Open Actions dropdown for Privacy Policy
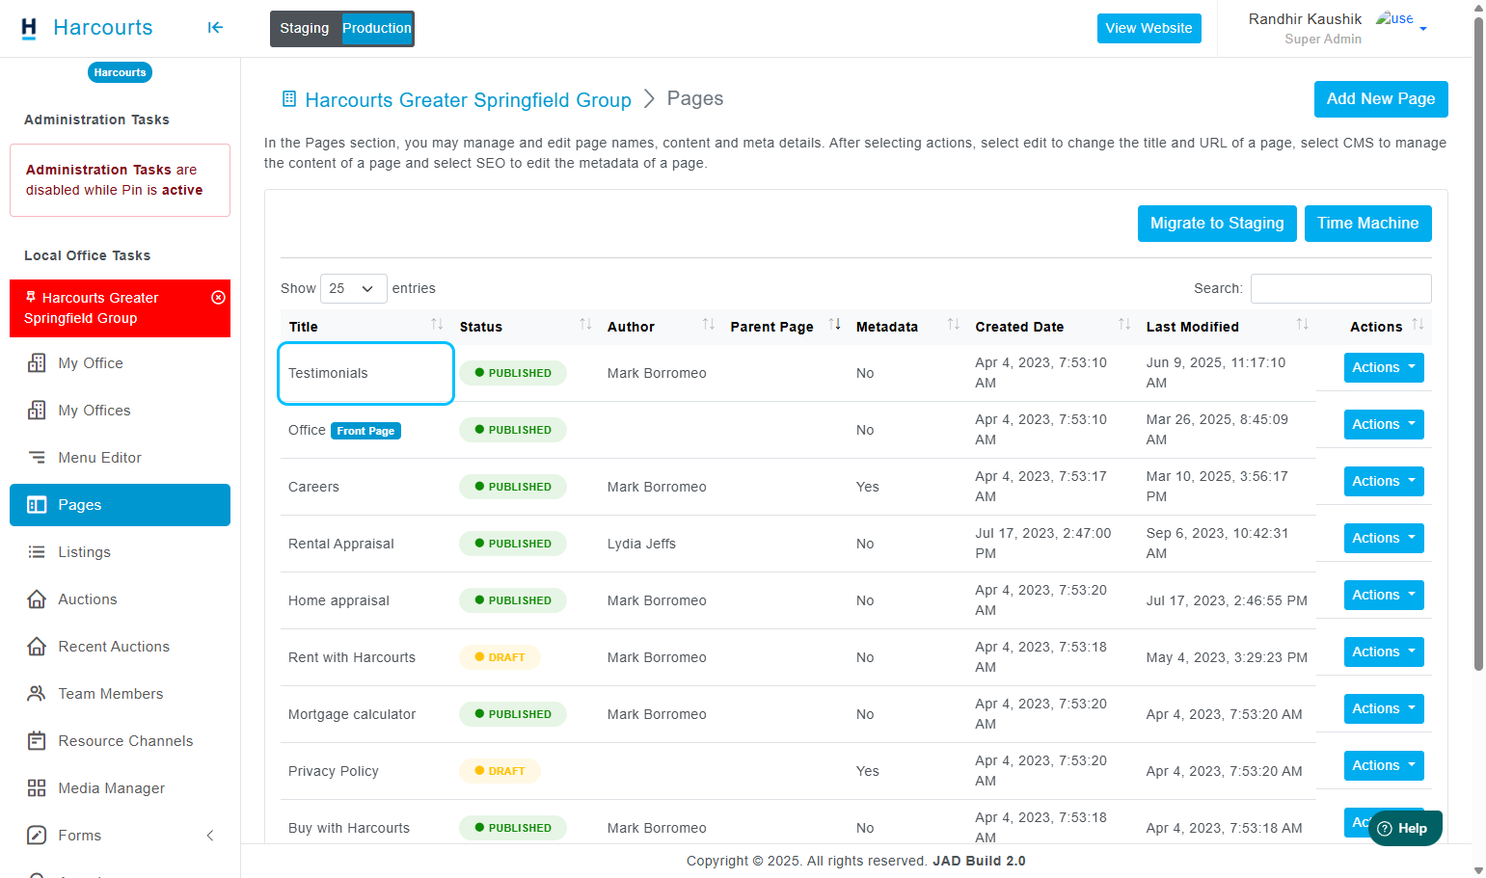 (x=1384, y=765)
